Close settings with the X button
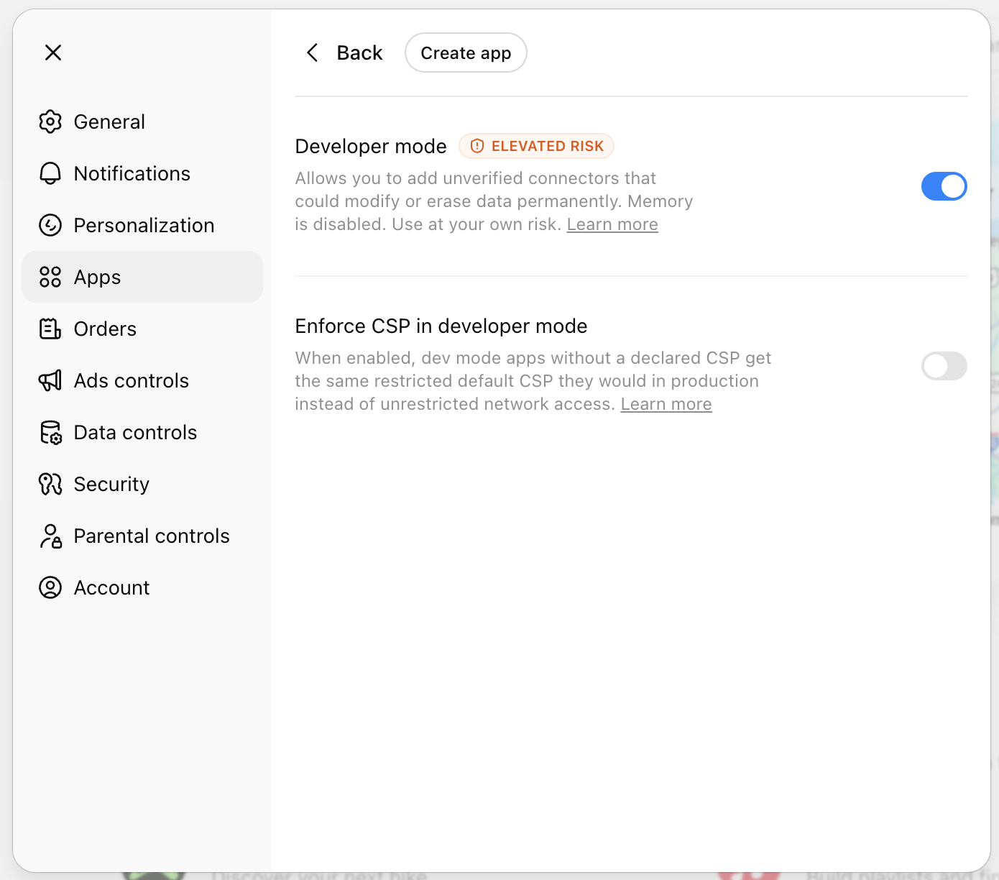999x880 pixels. pyautogui.click(x=52, y=52)
